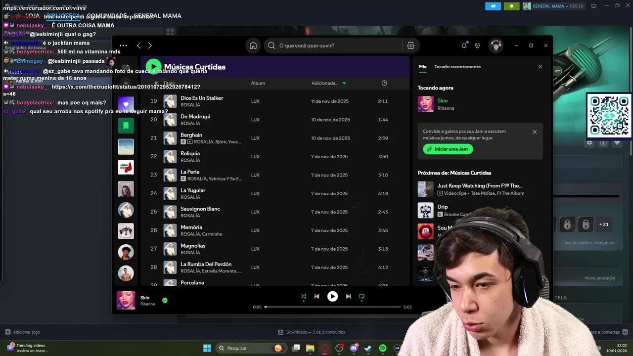Open Steam from taskbar
Screen dimensions: 633x356
(368, 348)
